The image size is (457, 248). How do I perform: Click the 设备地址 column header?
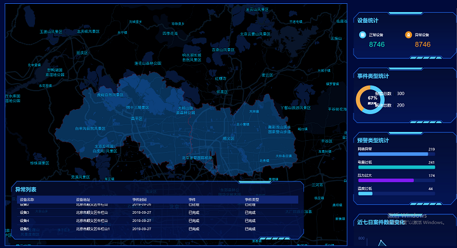tap(83, 200)
